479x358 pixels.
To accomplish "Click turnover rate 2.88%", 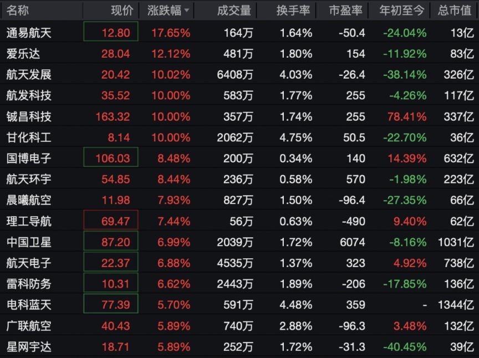I will 296,326.
